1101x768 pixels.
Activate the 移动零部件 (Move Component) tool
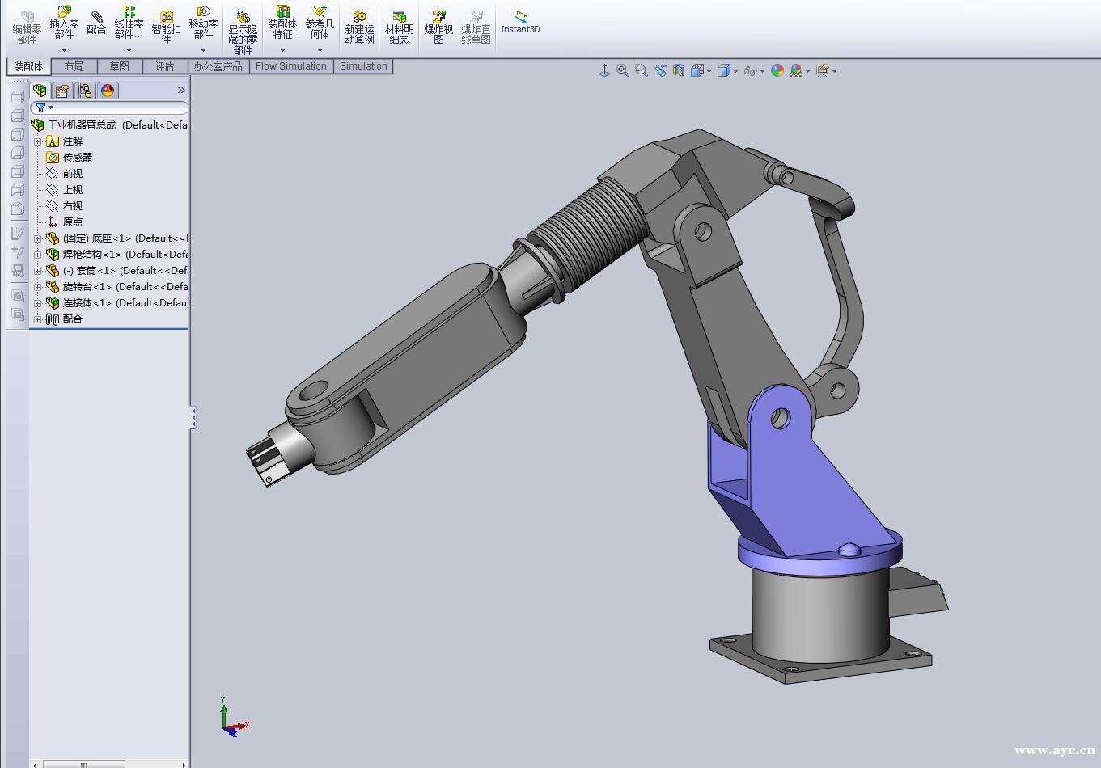[203, 24]
